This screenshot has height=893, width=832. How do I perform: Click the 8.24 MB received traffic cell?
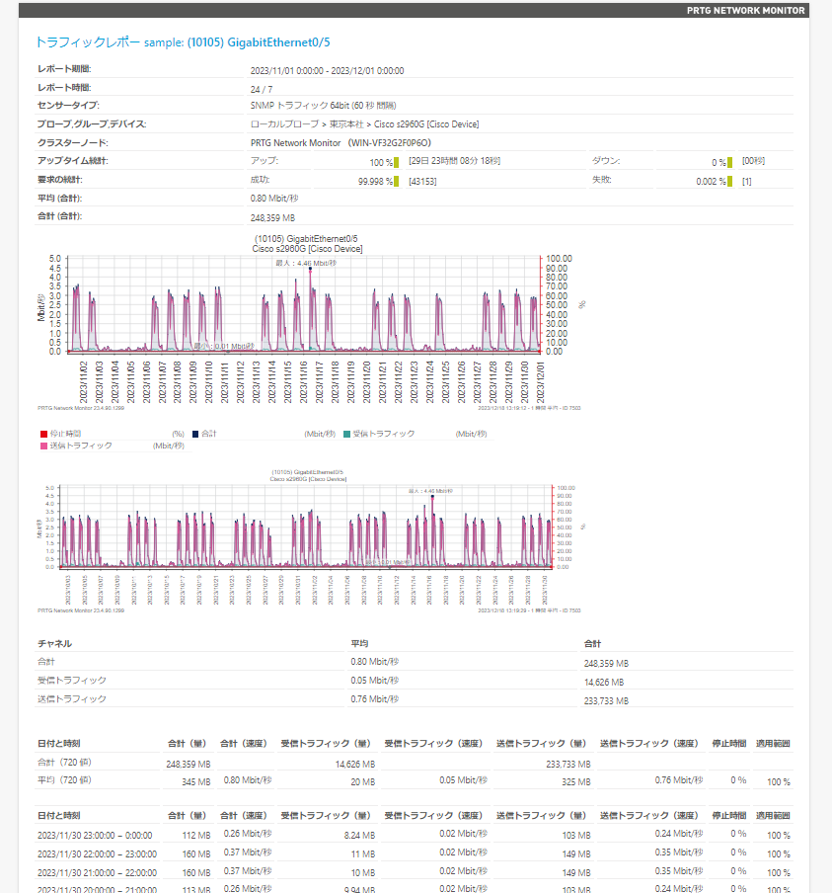click(359, 836)
